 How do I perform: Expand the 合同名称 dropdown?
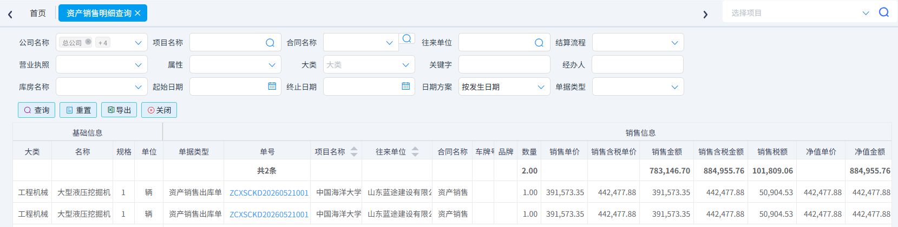click(x=389, y=43)
